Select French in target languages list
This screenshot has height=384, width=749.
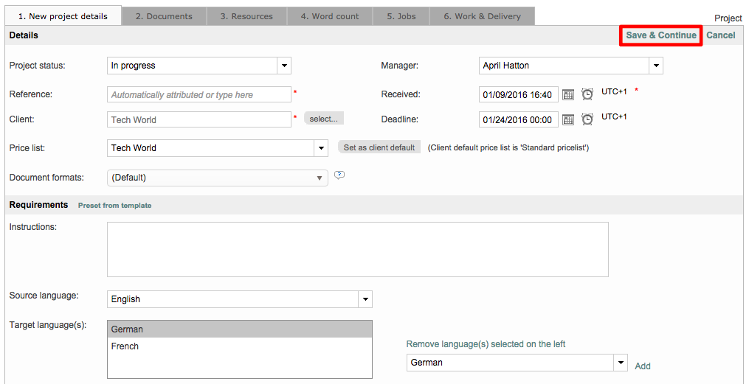pyautogui.click(x=125, y=346)
